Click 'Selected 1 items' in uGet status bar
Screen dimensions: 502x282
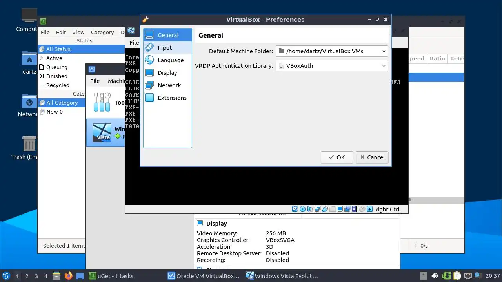point(64,246)
